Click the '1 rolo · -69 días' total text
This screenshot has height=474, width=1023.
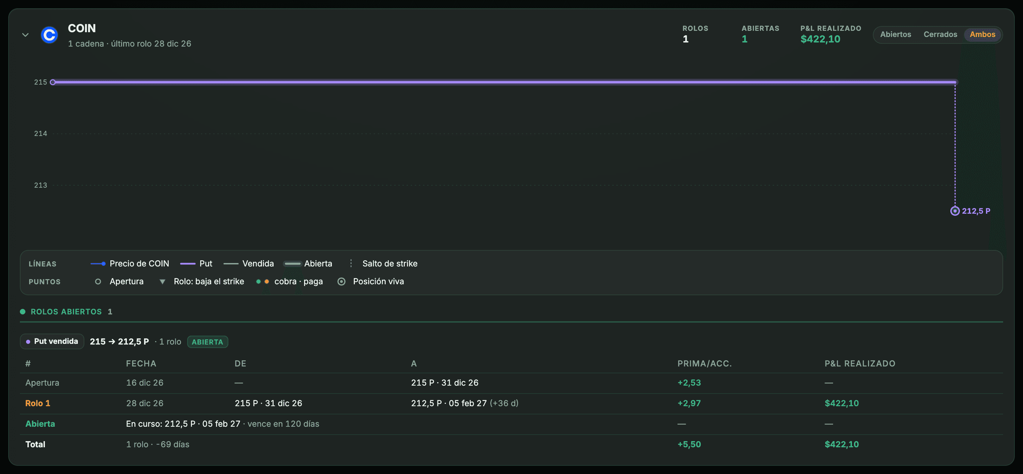pos(158,445)
